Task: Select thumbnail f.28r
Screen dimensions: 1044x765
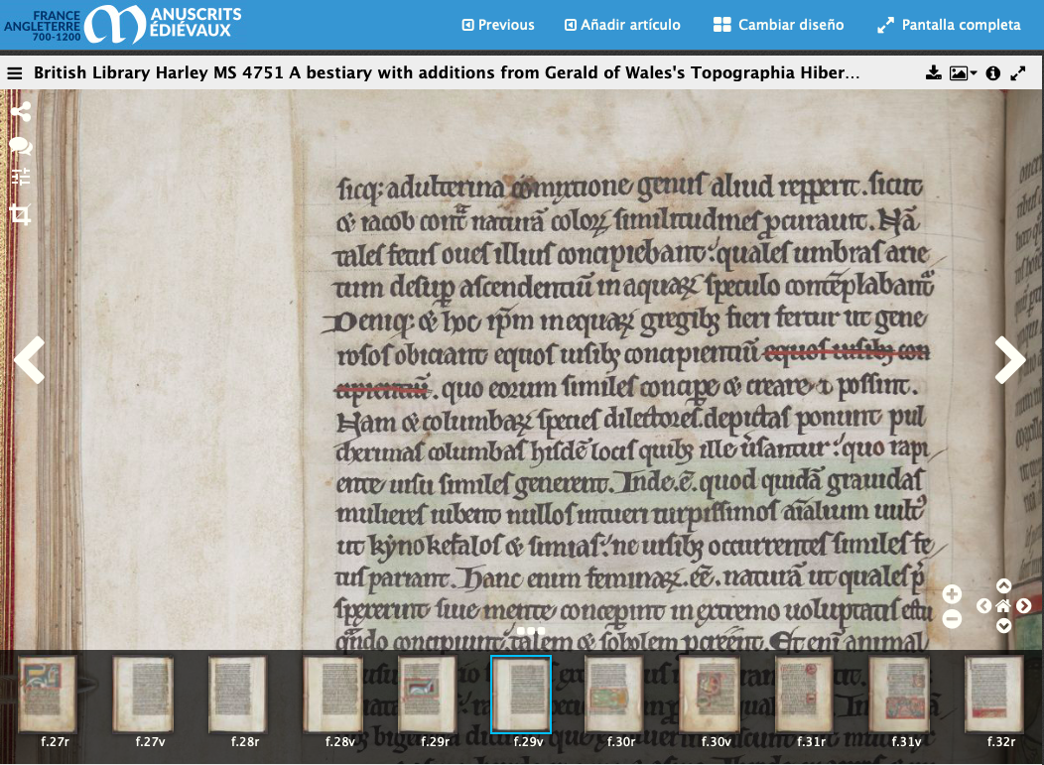Action: [x=237, y=694]
